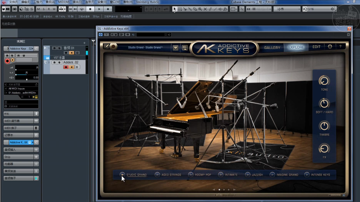Preview the Imagine Grand preset

[272, 175]
